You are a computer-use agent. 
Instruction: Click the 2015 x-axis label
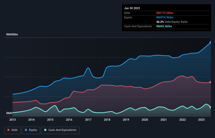click(x=50, y=120)
